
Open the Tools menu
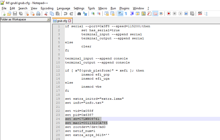91,8
